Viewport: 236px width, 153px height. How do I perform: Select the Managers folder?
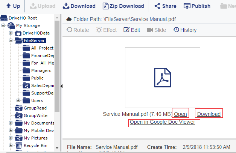(x=41, y=70)
